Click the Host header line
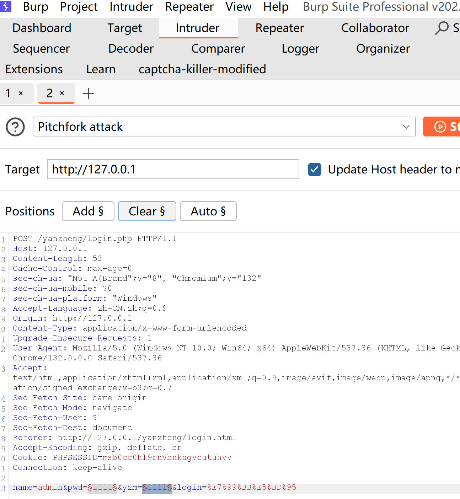The image size is (460, 499). (50, 248)
